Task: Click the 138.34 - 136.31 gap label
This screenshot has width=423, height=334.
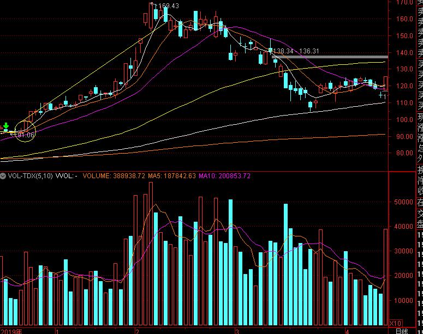Action: (296, 51)
